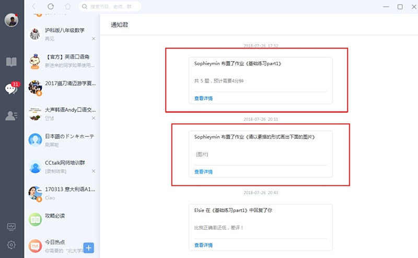This screenshot has width=418, height=258.
Task: Go to home icon in top bar
Action: 68,6
